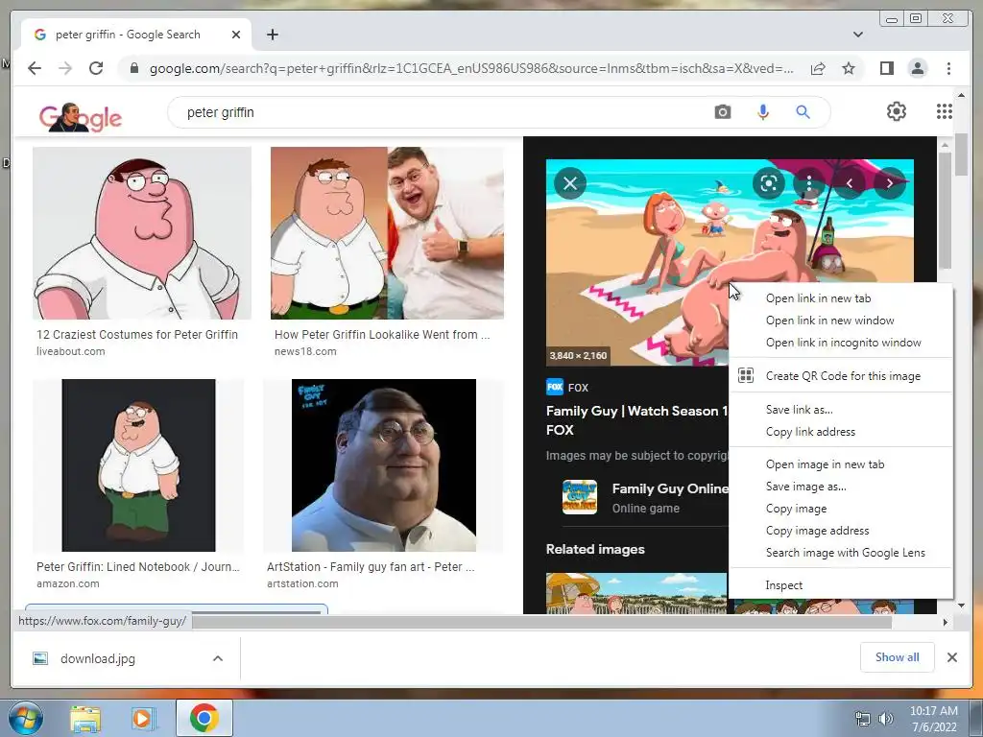The image size is (983, 737).
Task: Open the preview image three-dot options
Action: tap(808, 183)
